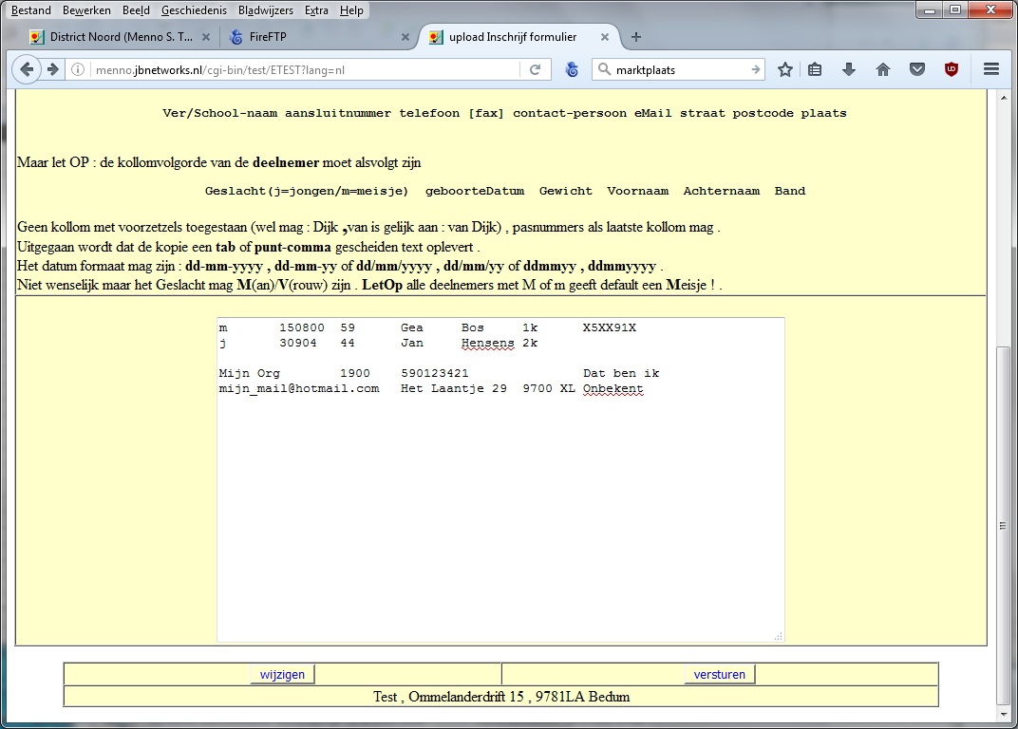Open the Bladwijzers menu
Viewport: 1018px width, 729px height.
pos(265,10)
